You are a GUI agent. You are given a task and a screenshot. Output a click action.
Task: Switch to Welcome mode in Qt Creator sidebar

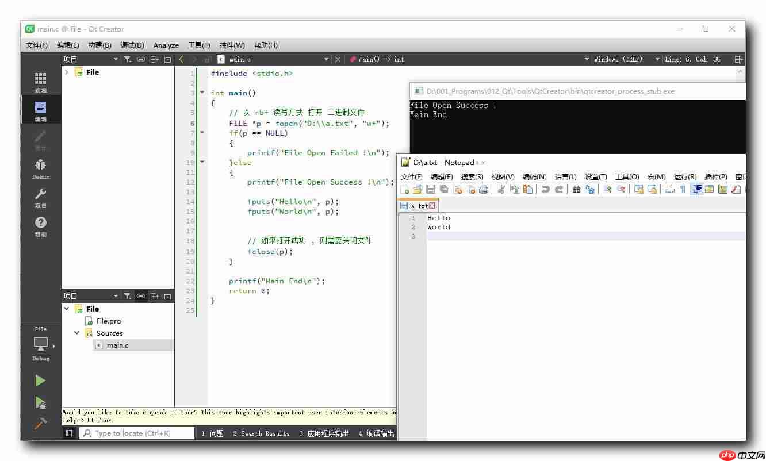click(x=40, y=82)
